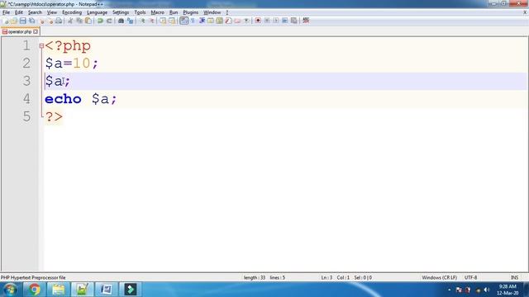This screenshot has height=297, width=529.
Task: Click the Redo toolbar icon
Action: pyautogui.click(x=109, y=21)
